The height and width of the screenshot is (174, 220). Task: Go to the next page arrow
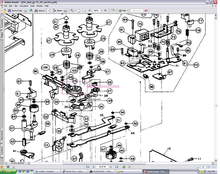[111, 167]
